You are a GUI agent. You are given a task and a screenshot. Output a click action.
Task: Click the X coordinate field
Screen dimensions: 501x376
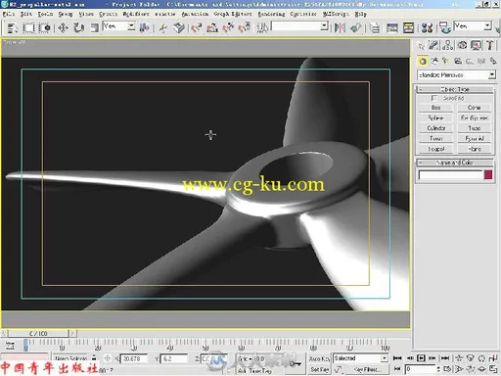pyautogui.click(x=134, y=358)
